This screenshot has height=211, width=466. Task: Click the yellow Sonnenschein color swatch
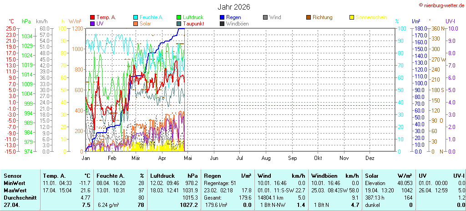coord(351,17)
